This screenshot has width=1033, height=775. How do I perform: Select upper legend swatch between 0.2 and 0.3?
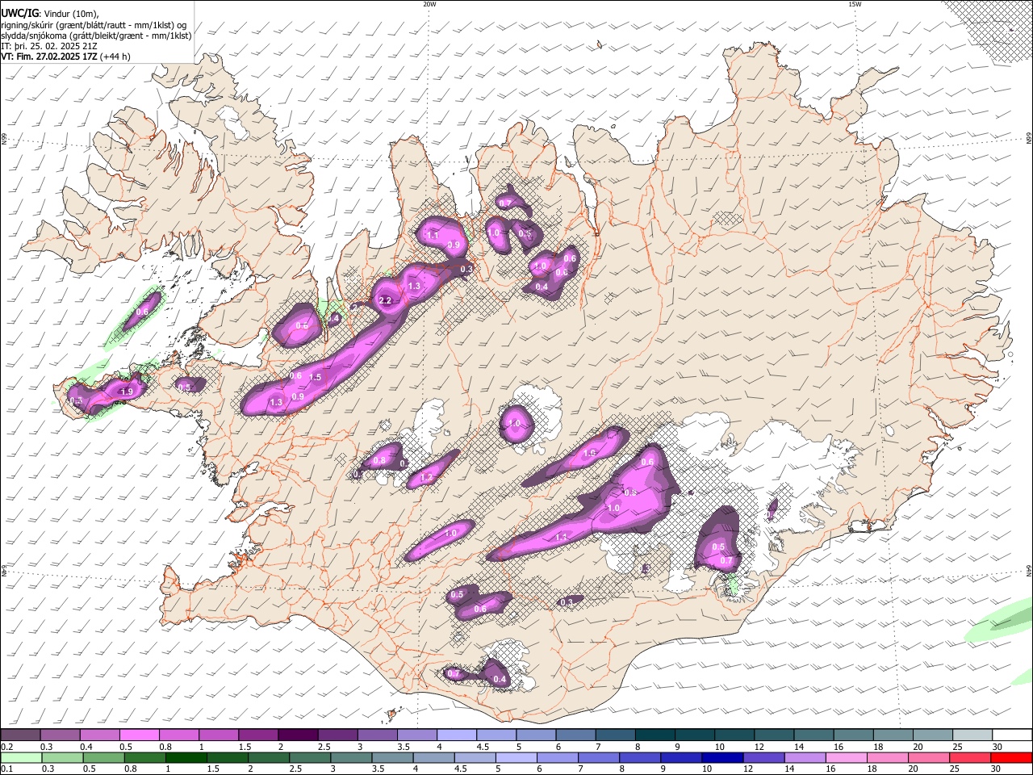(x=20, y=735)
